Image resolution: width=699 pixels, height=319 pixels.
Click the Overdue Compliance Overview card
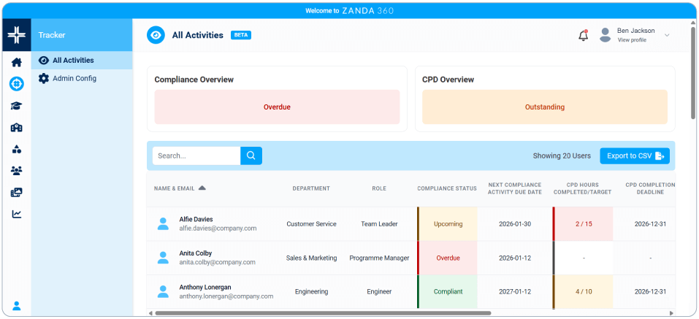point(277,107)
